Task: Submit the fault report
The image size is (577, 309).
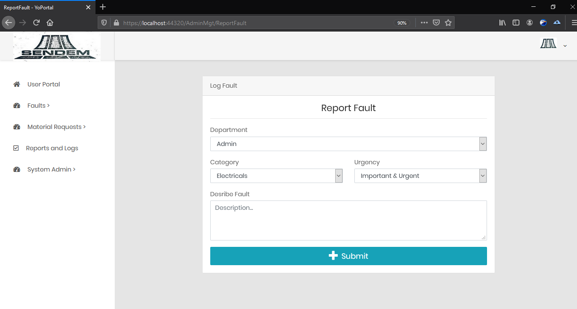Action: (348, 256)
